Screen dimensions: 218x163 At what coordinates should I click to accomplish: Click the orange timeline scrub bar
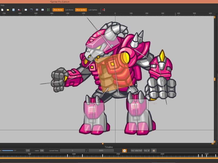(109, 158)
